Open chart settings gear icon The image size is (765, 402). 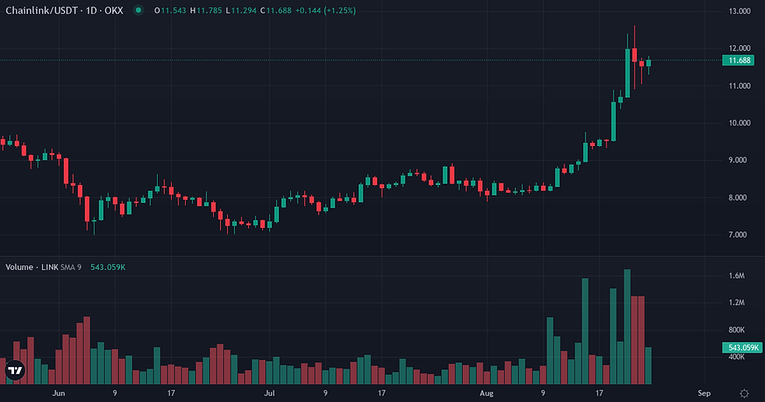coord(744,393)
